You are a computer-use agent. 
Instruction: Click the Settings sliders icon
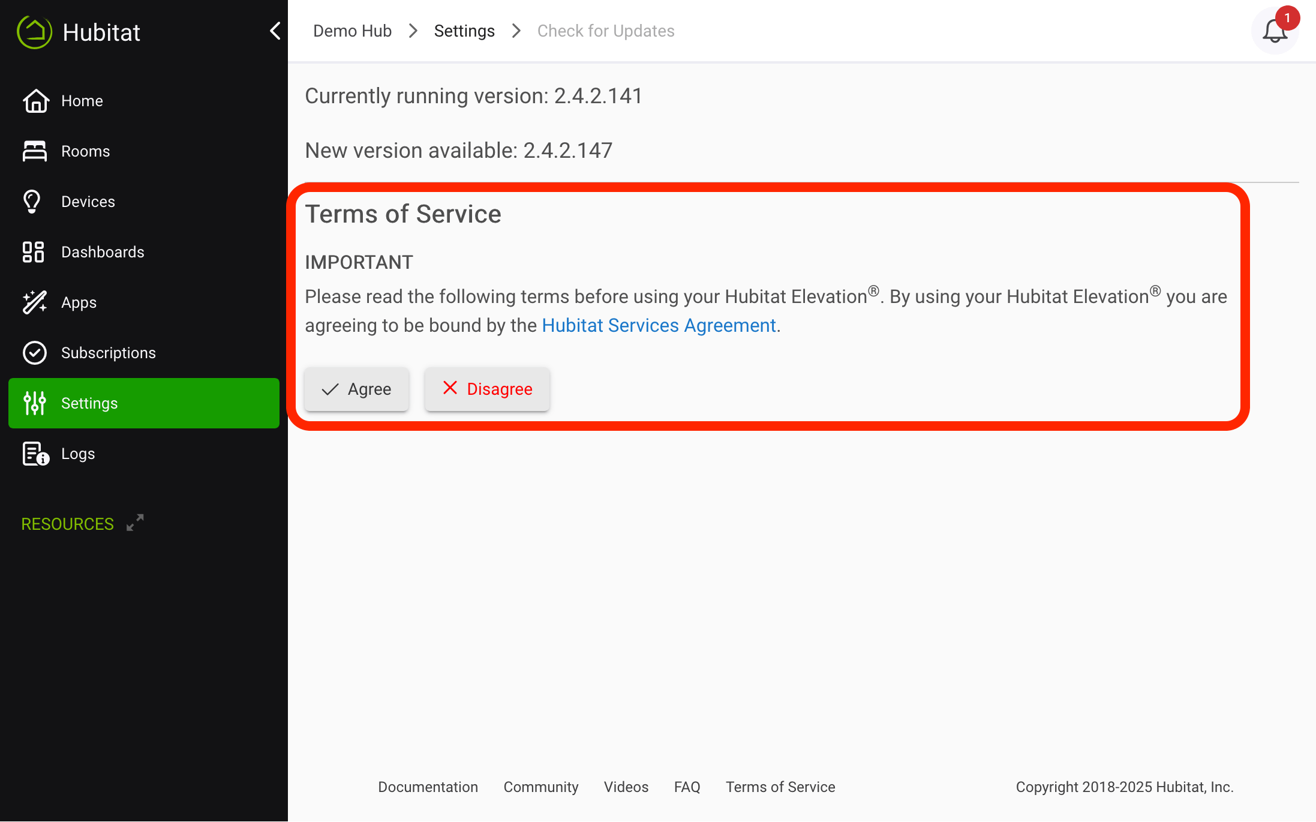(35, 403)
